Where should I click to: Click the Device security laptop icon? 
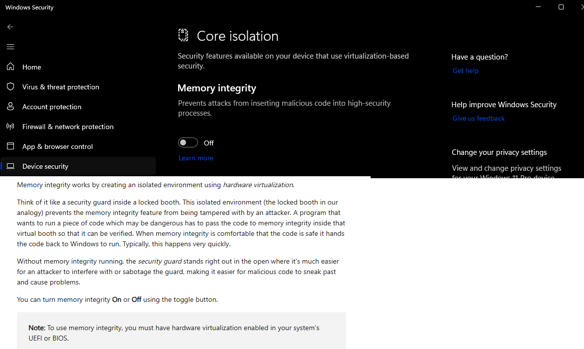tap(10, 166)
